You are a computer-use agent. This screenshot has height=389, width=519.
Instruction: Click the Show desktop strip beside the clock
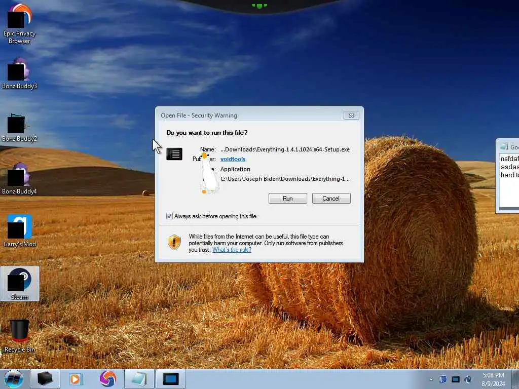click(515, 379)
